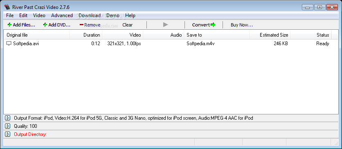
Task: Start conversion with the Convert button
Action: [x=204, y=25]
